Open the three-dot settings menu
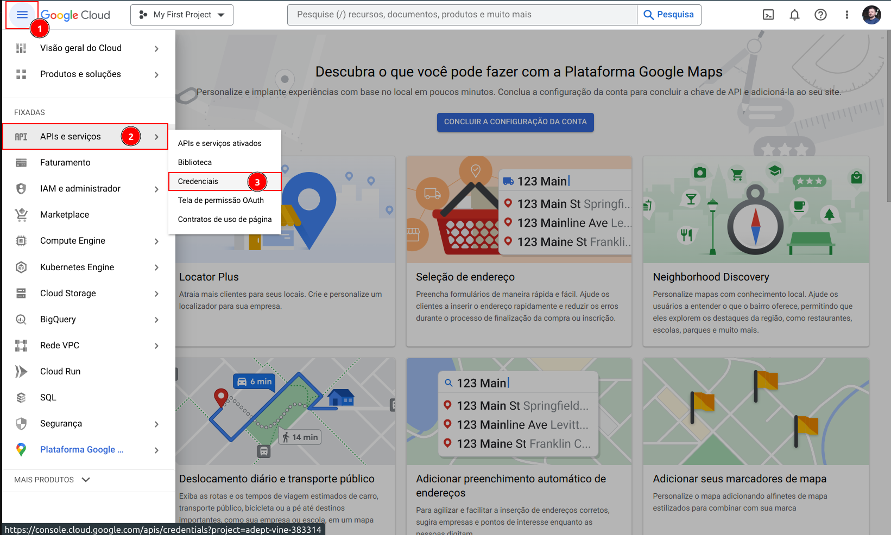The height and width of the screenshot is (535, 891). tap(846, 15)
